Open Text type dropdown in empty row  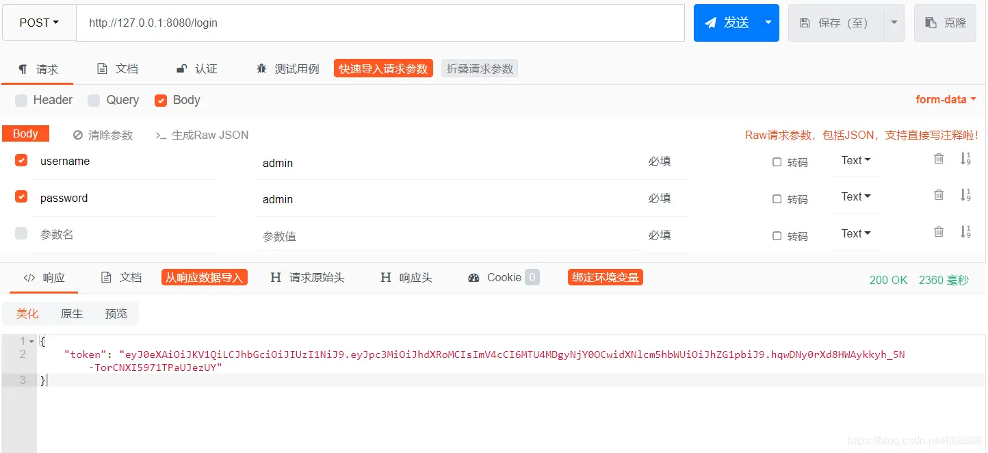855,233
